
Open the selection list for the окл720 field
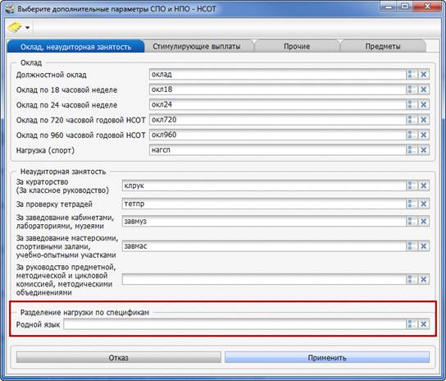[x=412, y=120]
